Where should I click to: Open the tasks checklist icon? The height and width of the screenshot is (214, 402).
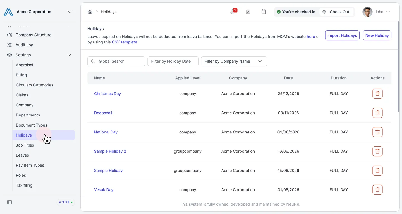pos(248,12)
